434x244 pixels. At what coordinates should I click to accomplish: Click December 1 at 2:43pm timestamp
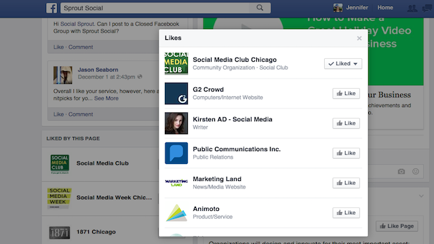click(x=106, y=77)
